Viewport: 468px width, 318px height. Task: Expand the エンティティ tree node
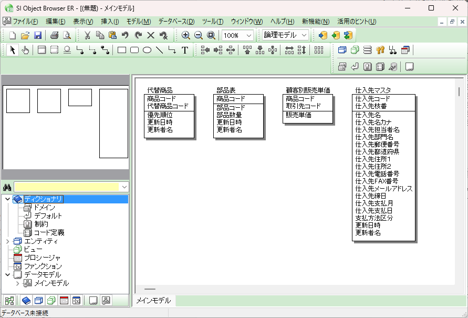tap(8, 241)
